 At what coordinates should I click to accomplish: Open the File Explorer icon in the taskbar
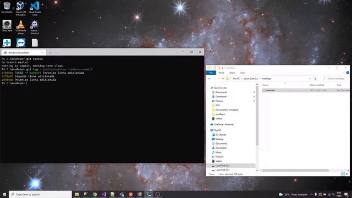click(x=77, y=194)
